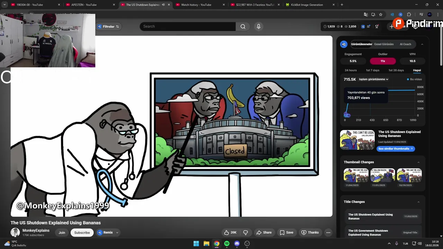This screenshot has width=443, height=249.
Task: Click the Thanks button
Action: tap(310, 232)
